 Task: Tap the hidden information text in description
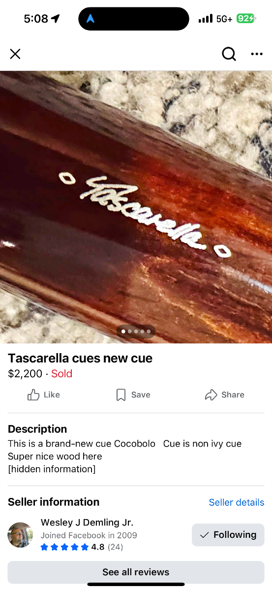click(x=52, y=469)
